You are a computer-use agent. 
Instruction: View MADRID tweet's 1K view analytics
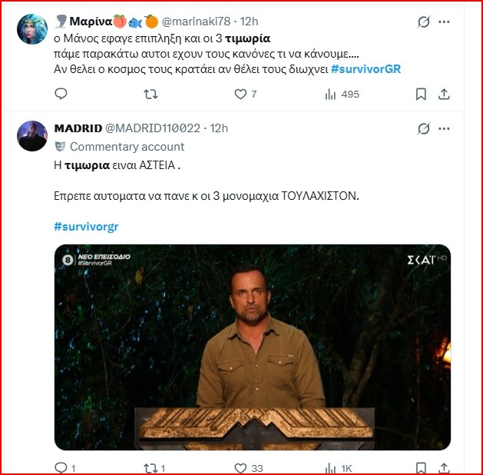coord(331,467)
